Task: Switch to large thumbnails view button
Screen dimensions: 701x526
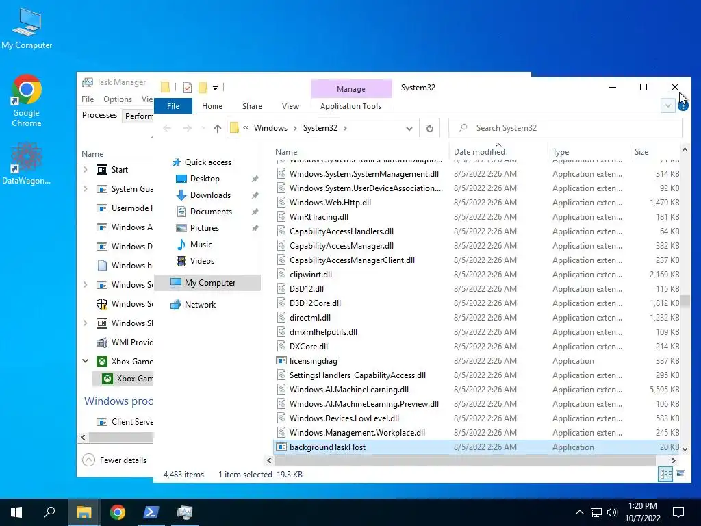Action: pos(680,474)
